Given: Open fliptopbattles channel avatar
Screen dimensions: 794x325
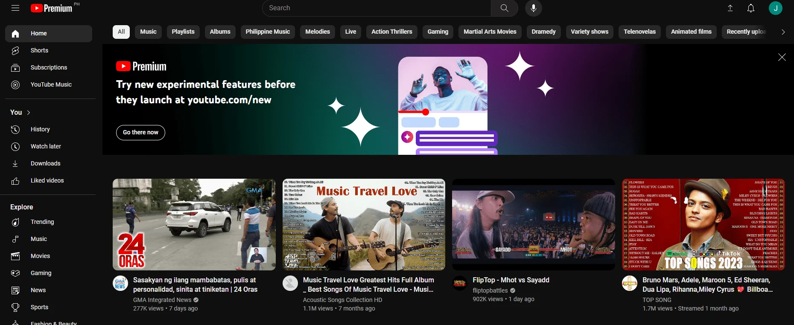Looking at the screenshot, I should pos(460,283).
